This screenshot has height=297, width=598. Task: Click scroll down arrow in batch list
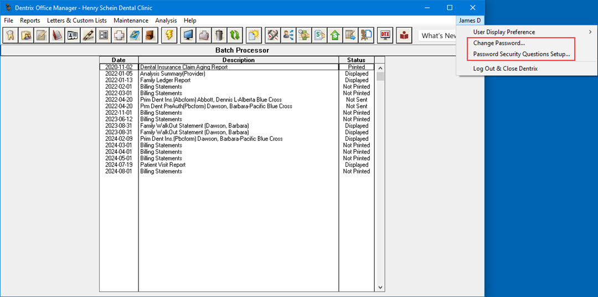pyautogui.click(x=380, y=288)
